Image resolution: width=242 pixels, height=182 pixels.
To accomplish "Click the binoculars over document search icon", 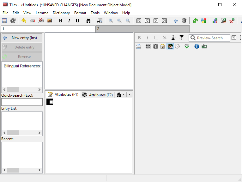I will 100,20.
